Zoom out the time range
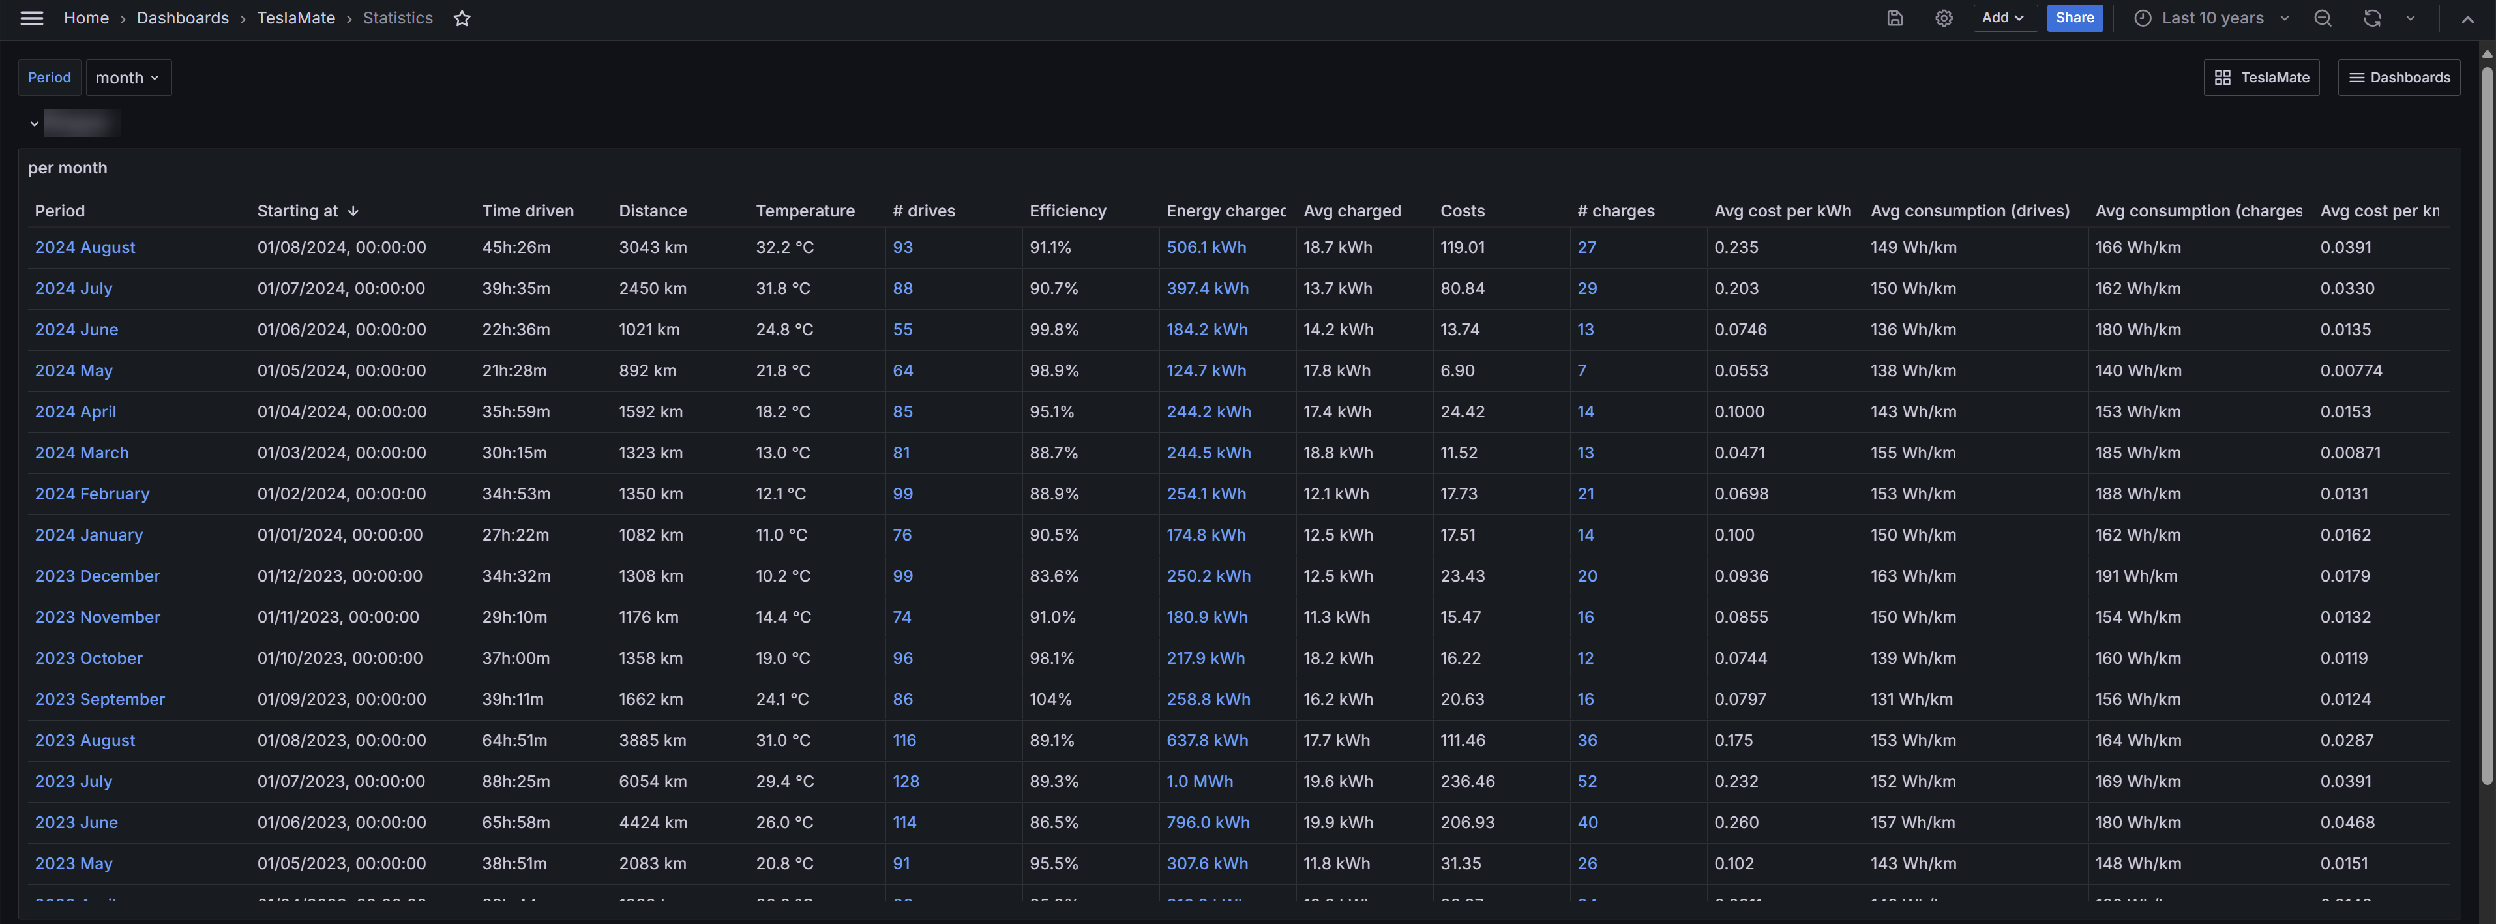Viewport: 2496px width, 924px height. (2322, 18)
